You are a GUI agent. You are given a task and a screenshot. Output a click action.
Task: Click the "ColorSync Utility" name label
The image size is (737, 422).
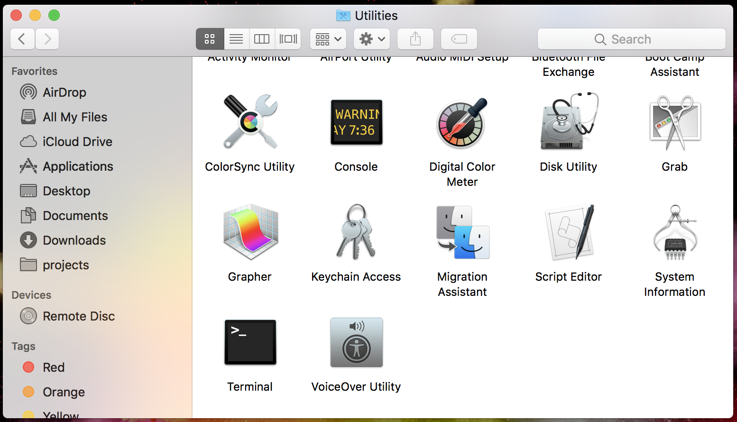point(250,167)
